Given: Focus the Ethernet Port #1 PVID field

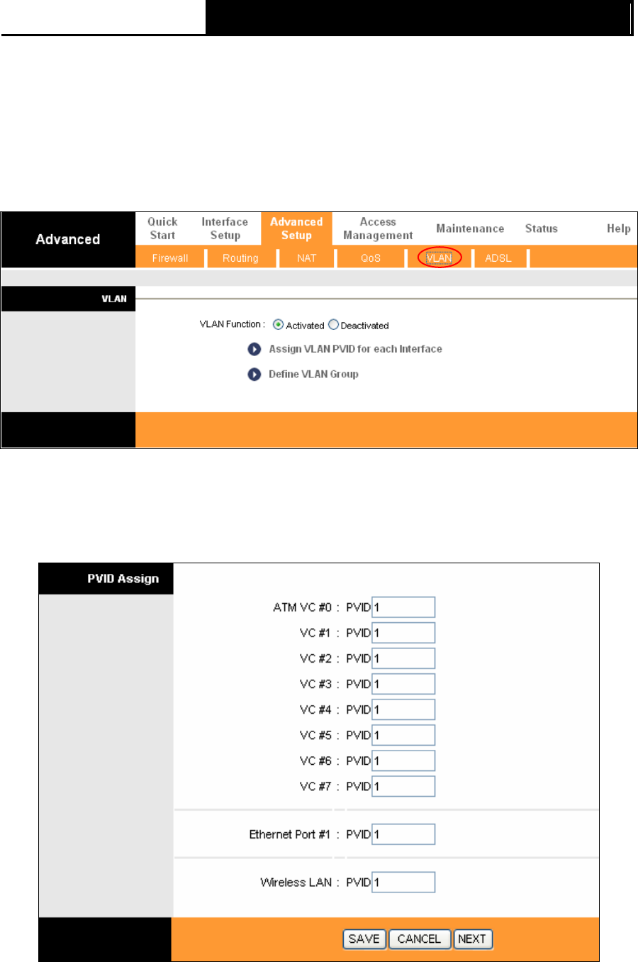Looking at the screenshot, I should [403, 834].
